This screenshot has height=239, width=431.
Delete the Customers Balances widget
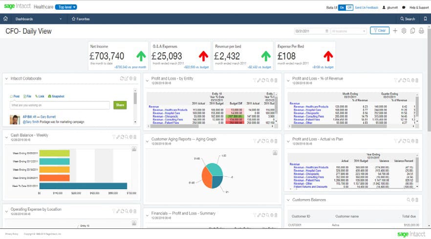[417, 200]
